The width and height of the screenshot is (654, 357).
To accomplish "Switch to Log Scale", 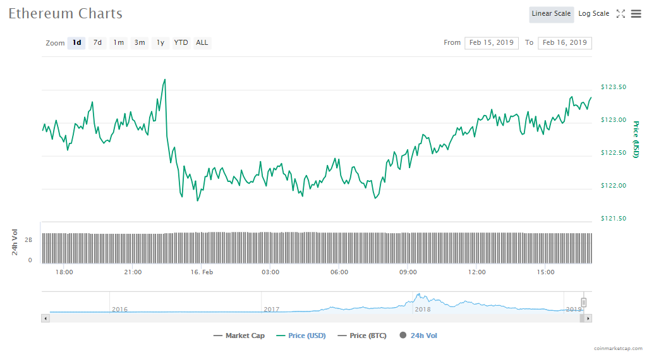I will (x=593, y=14).
